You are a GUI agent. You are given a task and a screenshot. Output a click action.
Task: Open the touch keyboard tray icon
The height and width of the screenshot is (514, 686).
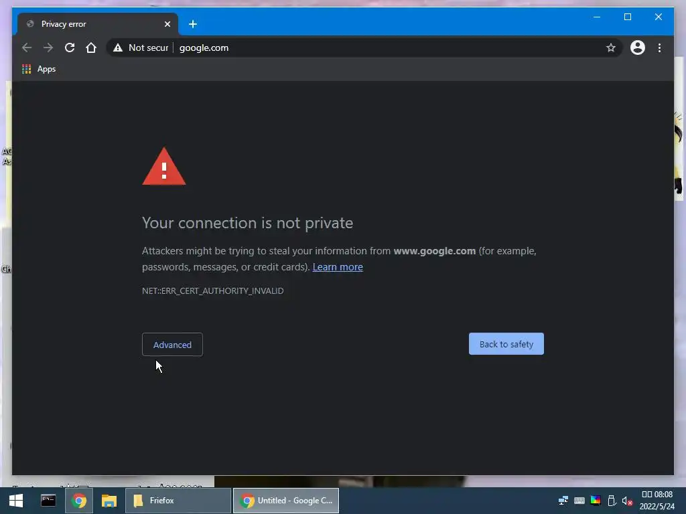[x=579, y=501]
